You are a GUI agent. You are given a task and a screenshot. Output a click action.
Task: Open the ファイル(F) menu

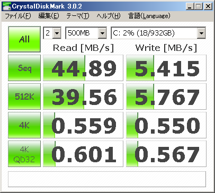[18, 16]
